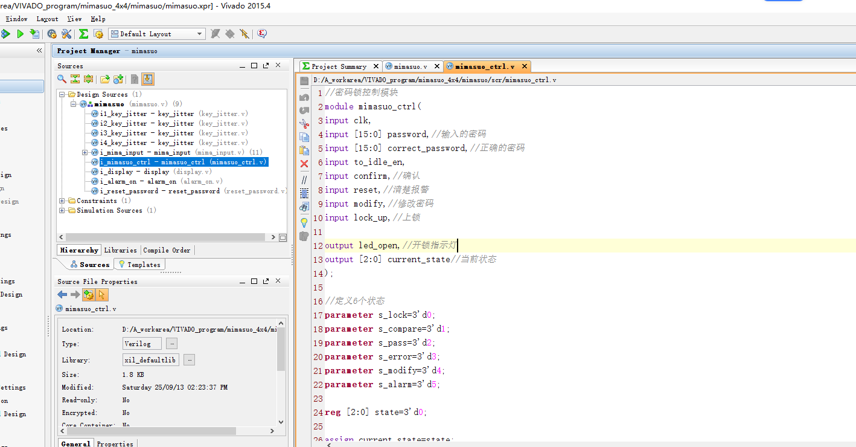Click the editor Undo icon
The height and width of the screenshot is (447, 856).
[304, 97]
